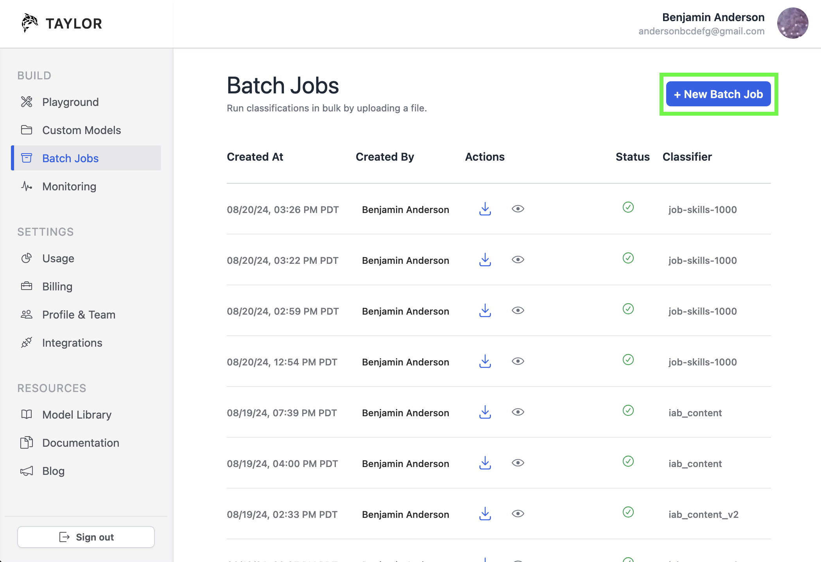Navigate to Usage settings
Screen dimensions: 821x562
pyautogui.click(x=86, y=258)
